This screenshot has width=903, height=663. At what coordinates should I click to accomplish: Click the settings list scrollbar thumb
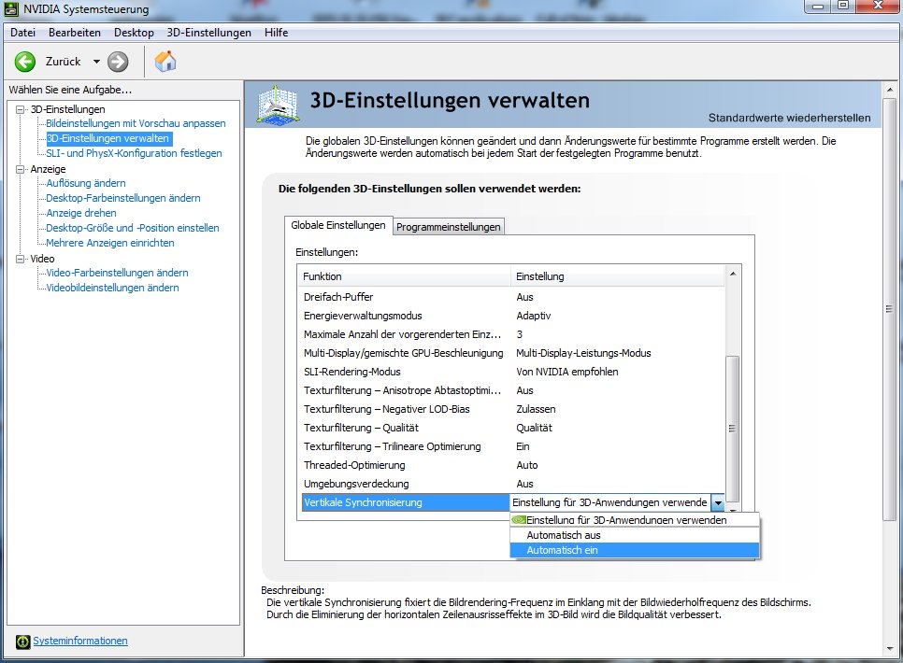[x=733, y=429]
